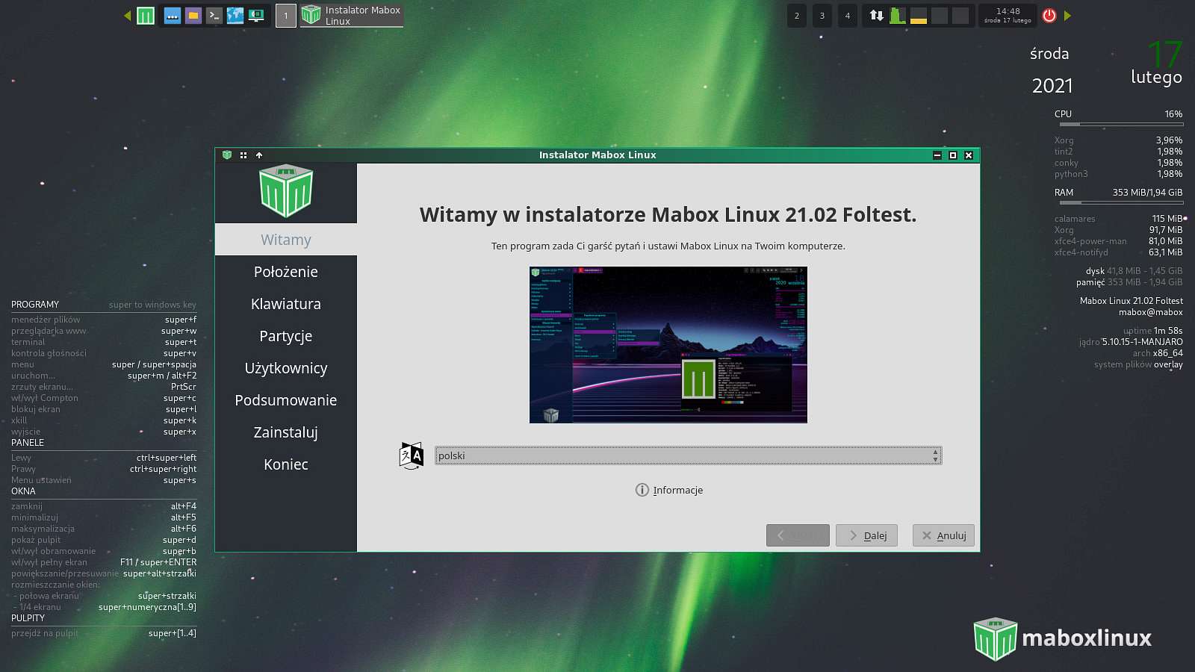Select the Użytkownicy step

[286, 368]
